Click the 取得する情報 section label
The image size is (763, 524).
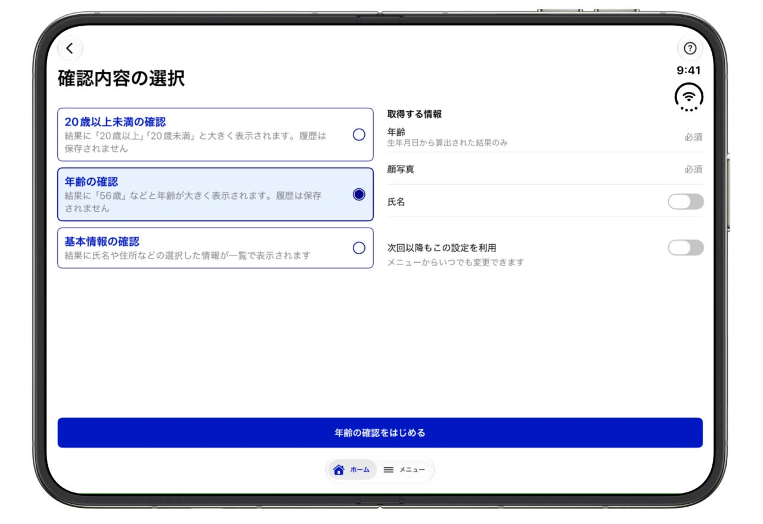414,114
